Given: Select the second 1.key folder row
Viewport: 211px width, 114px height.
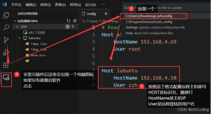Looking at the screenshot, I should click(46, 50).
